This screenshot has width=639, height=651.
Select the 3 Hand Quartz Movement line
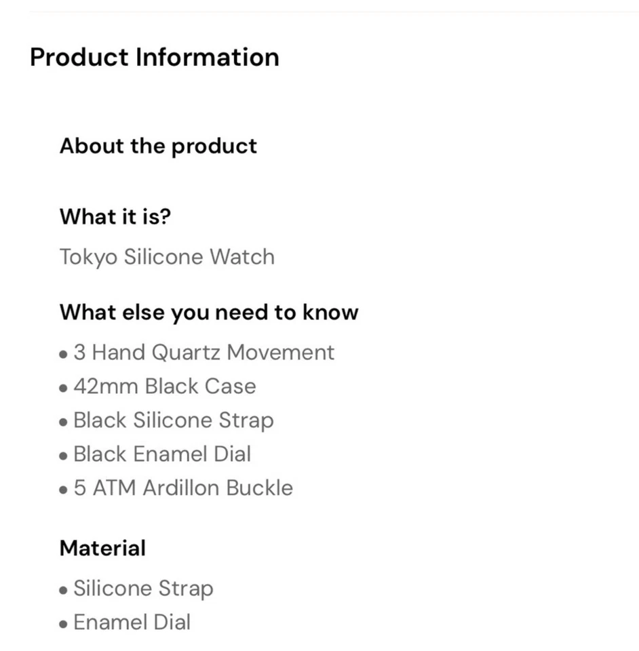tap(204, 353)
